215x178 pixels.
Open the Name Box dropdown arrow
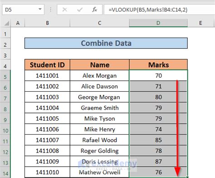[x=40, y=9]
